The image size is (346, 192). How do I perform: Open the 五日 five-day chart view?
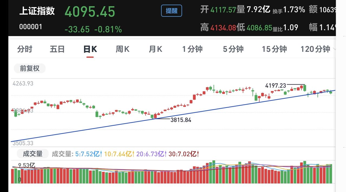point(57,49)
